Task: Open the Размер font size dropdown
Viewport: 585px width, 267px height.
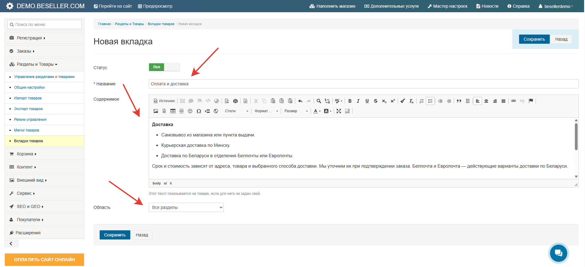Action: click(296, 111)
